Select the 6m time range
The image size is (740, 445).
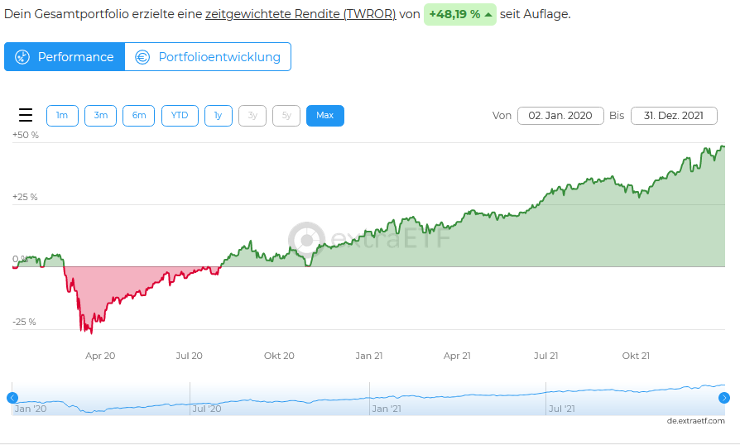click(138, 116)
